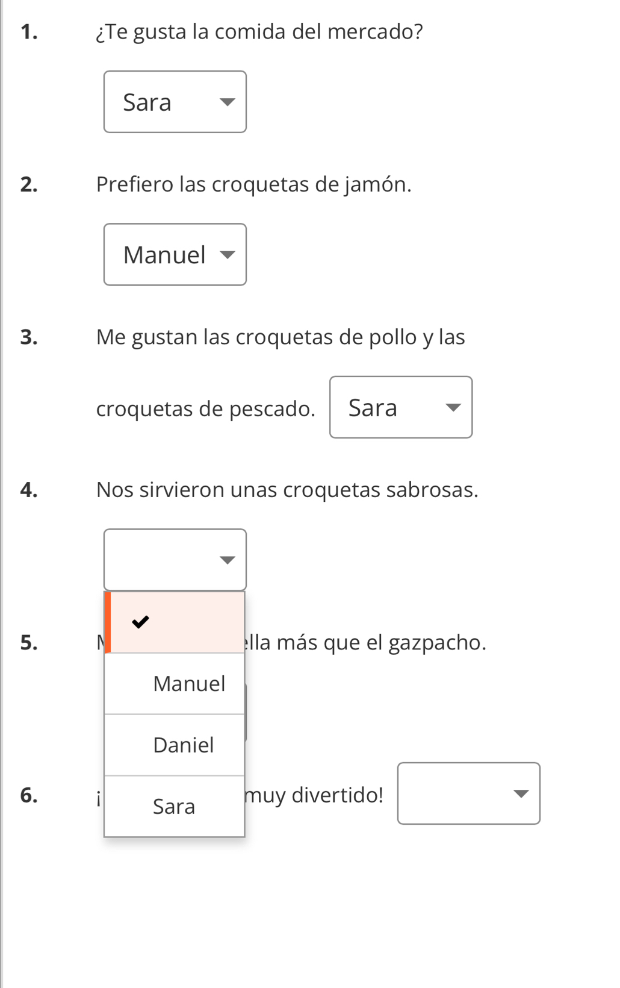Image resolution: width=620 pixels, height=988 pixels.
Task: Select Daniel in the open dropdown list
Action: (x=184, y=745)
